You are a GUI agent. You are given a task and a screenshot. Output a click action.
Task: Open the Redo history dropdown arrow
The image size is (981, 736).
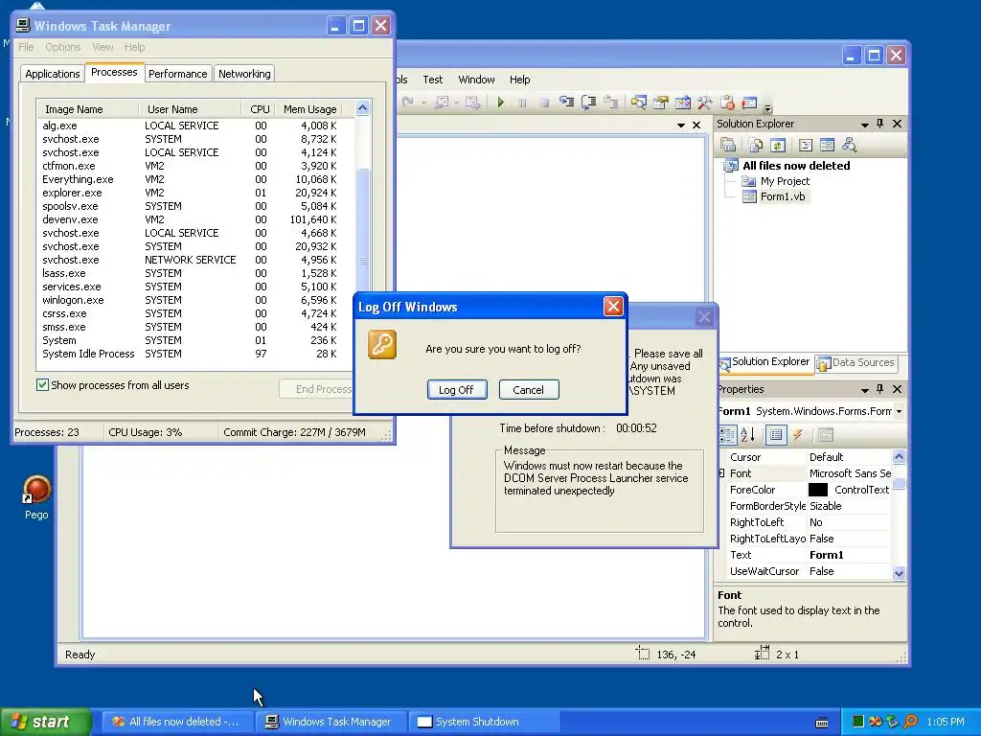[423, 103]
